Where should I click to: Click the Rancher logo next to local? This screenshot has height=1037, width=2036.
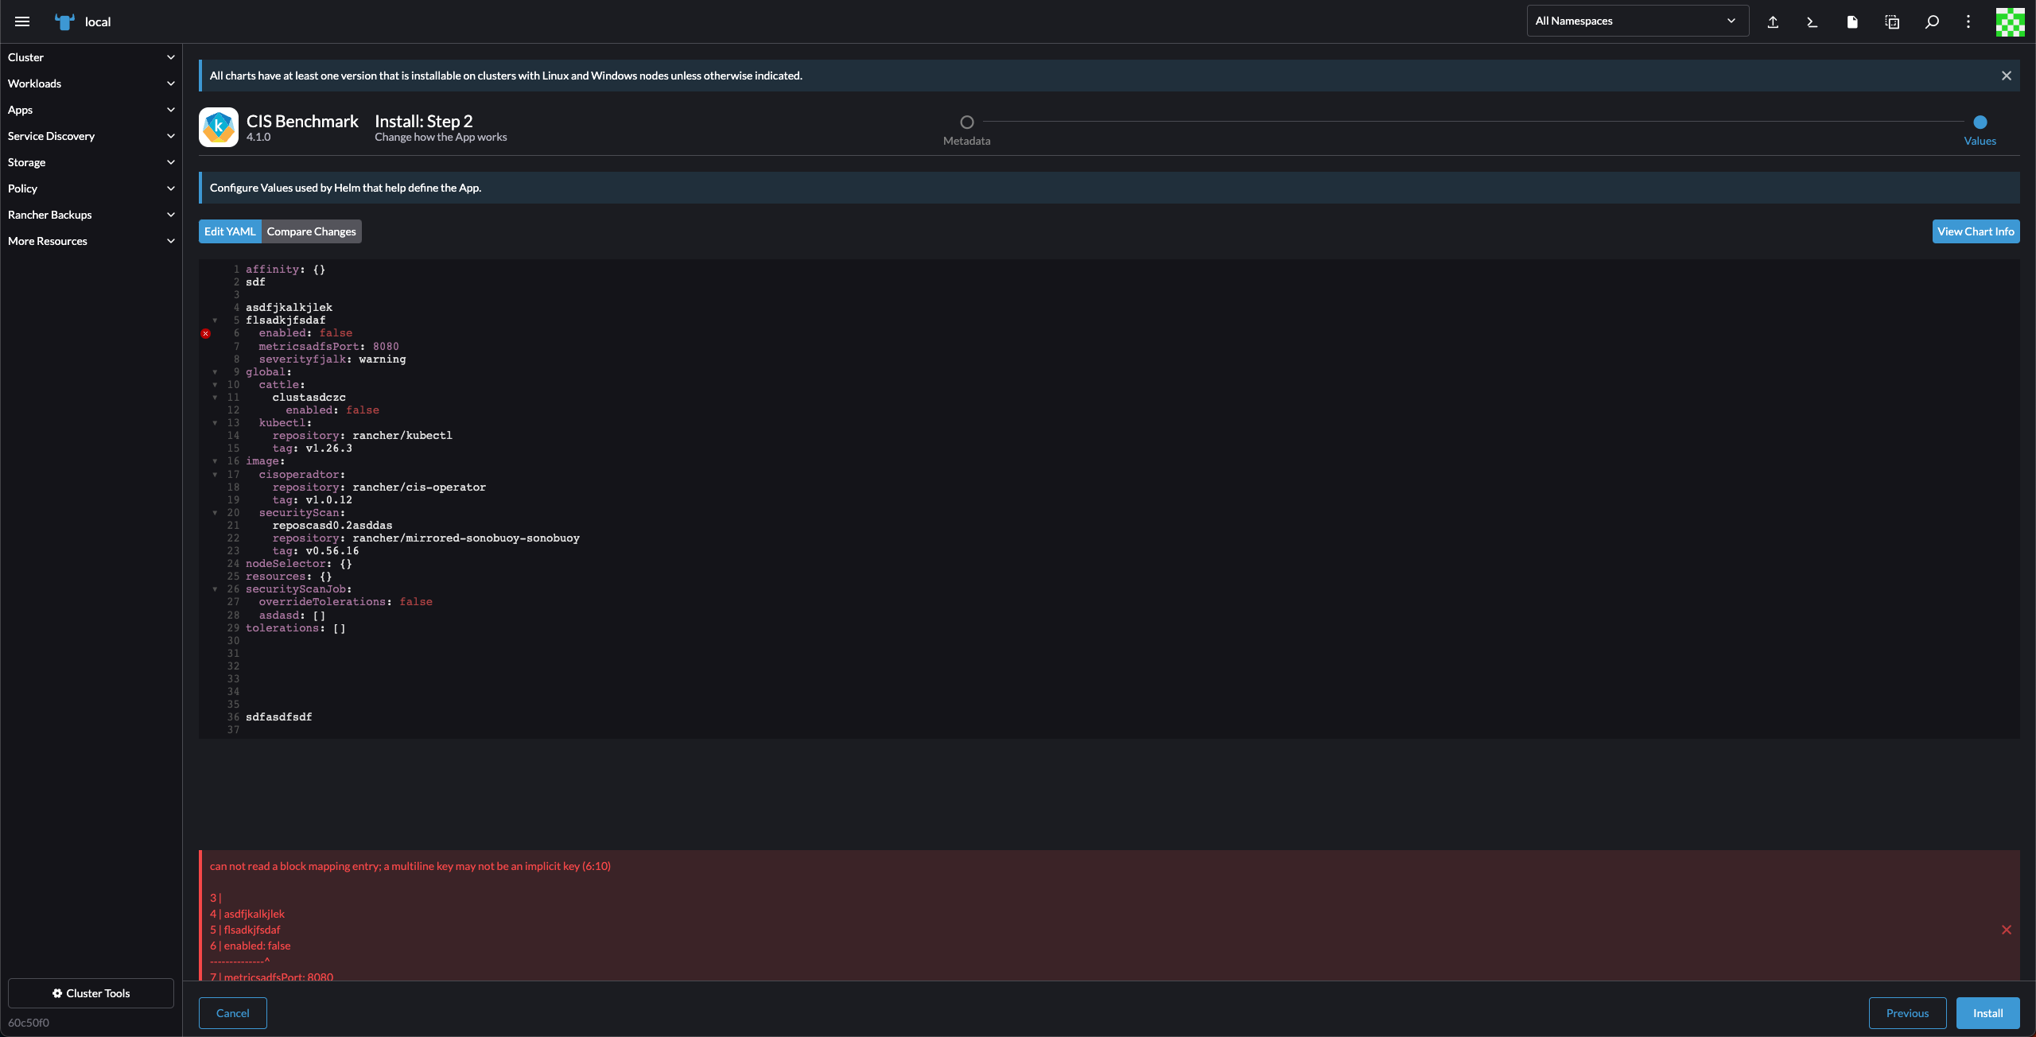pos(64,21)
